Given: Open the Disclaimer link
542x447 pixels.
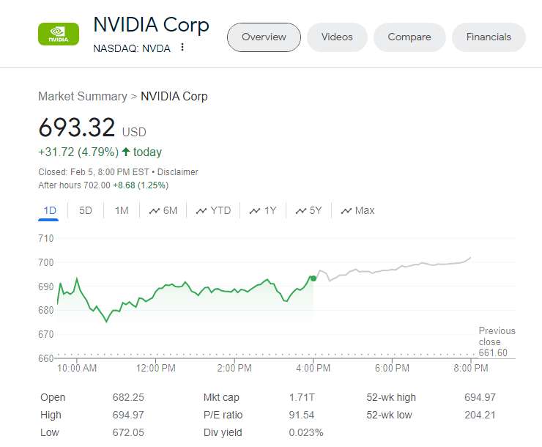Looking at the screenshot, I should click(178, 171).
